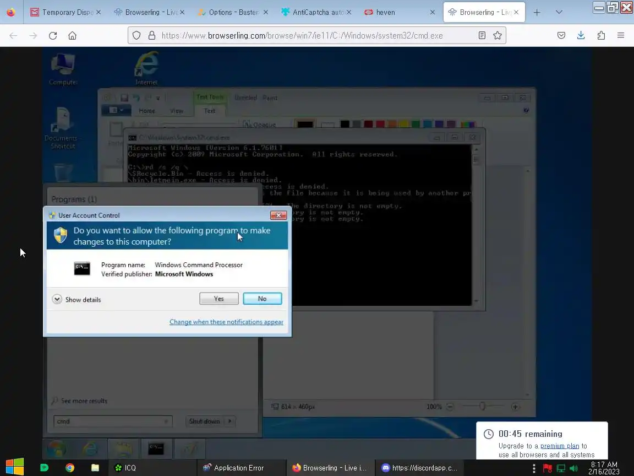Open 'Change when these notifications appear' link
The height and width of the screenshot is (476, 634).
(226, 322)
